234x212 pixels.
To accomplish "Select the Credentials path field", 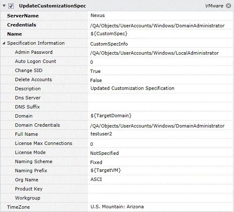I will point(160,25).
